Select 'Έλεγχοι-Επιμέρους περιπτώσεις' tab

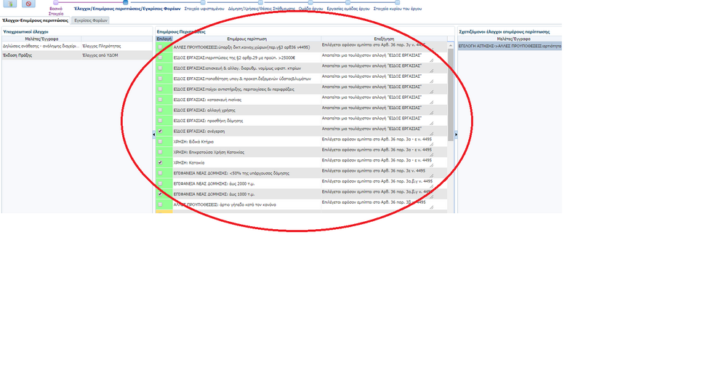[35, 20]
